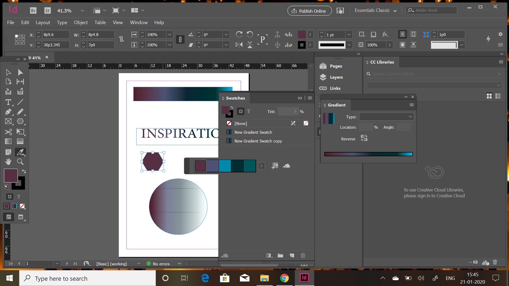Screen dimensions: 509x286
Task: Select the Type tool
Action: (x=8, y=102)
